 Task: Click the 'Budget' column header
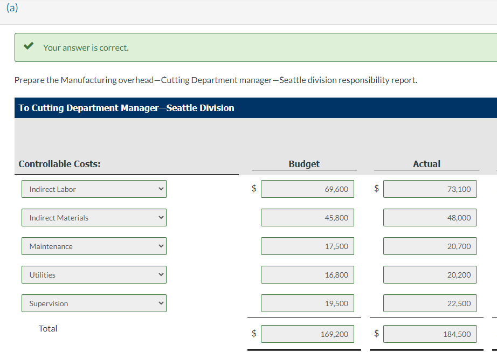coord(304,164)
